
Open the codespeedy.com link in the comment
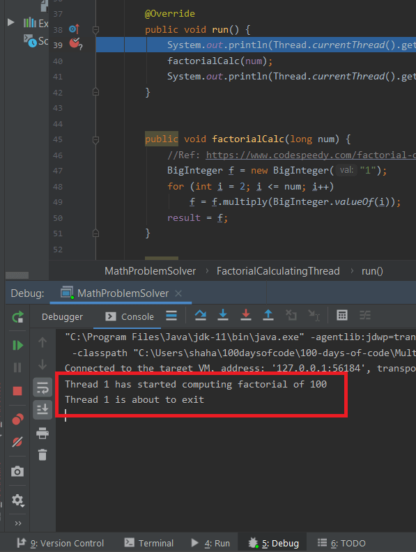[x=311, y=155]
